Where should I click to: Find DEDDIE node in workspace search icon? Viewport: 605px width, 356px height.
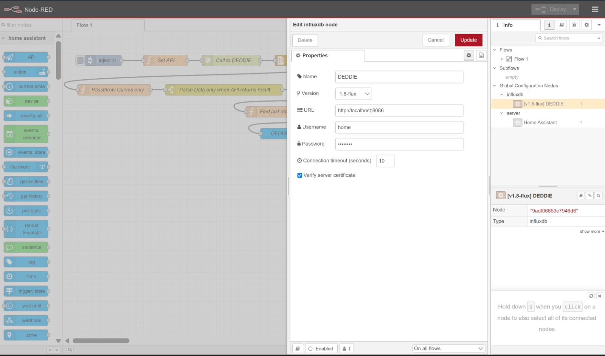[x=599, y=195]
